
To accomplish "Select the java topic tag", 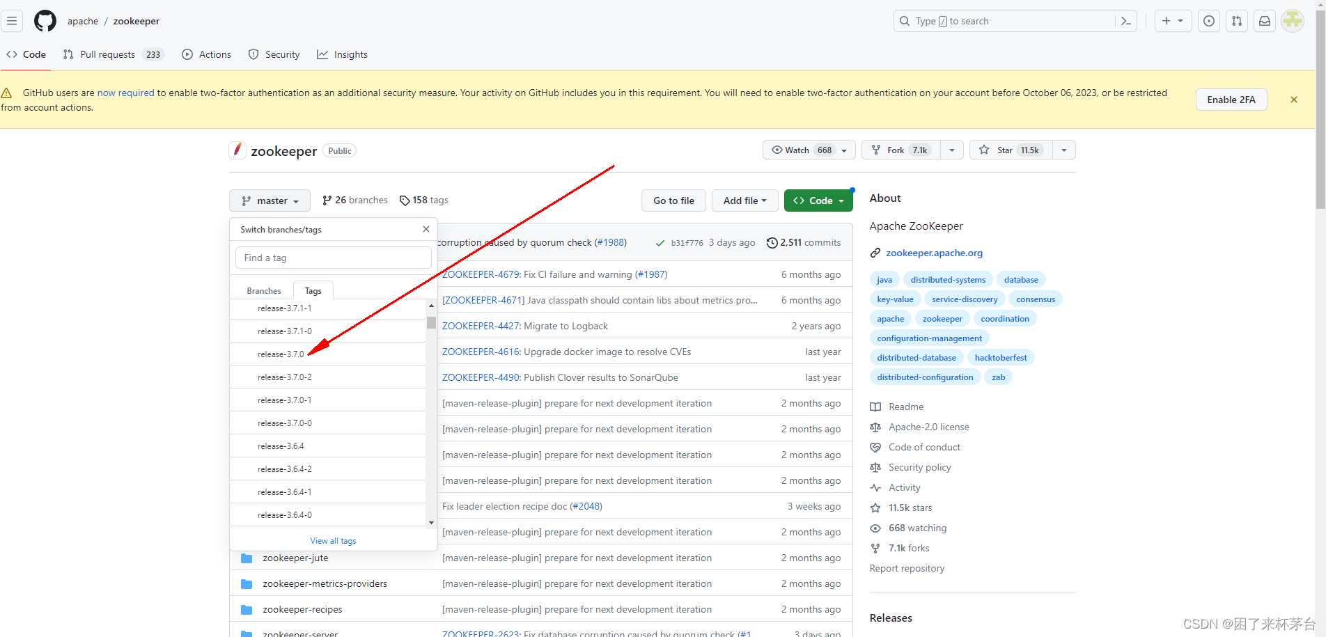I will (884, 280).
